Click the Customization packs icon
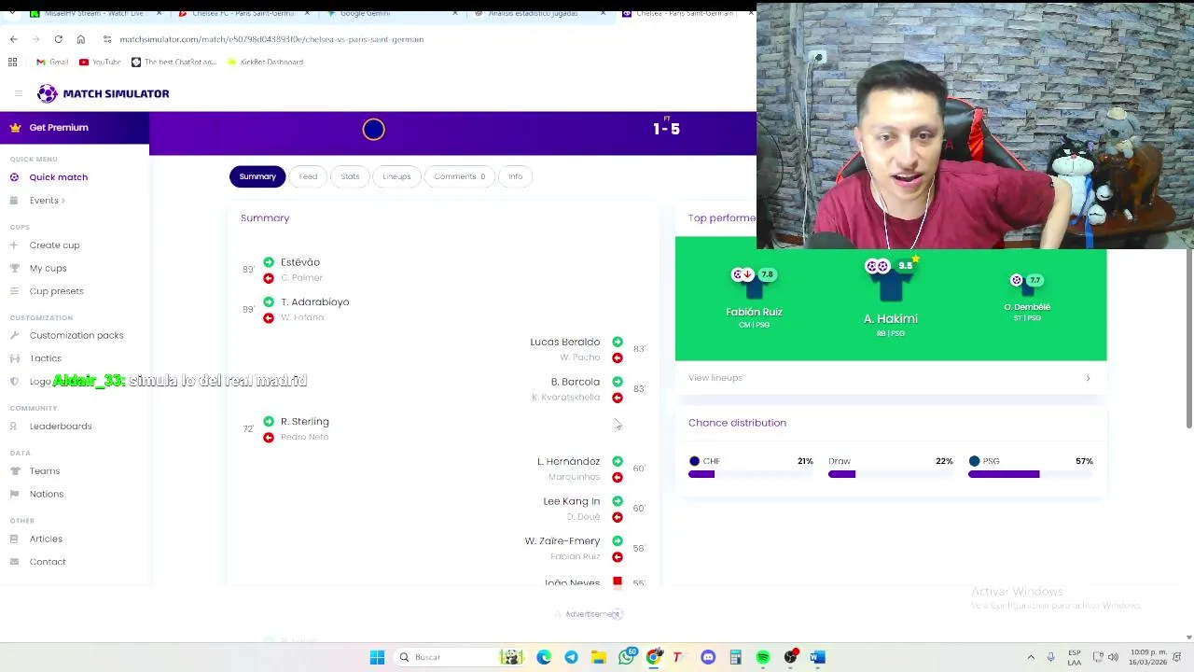 [14, 335]
